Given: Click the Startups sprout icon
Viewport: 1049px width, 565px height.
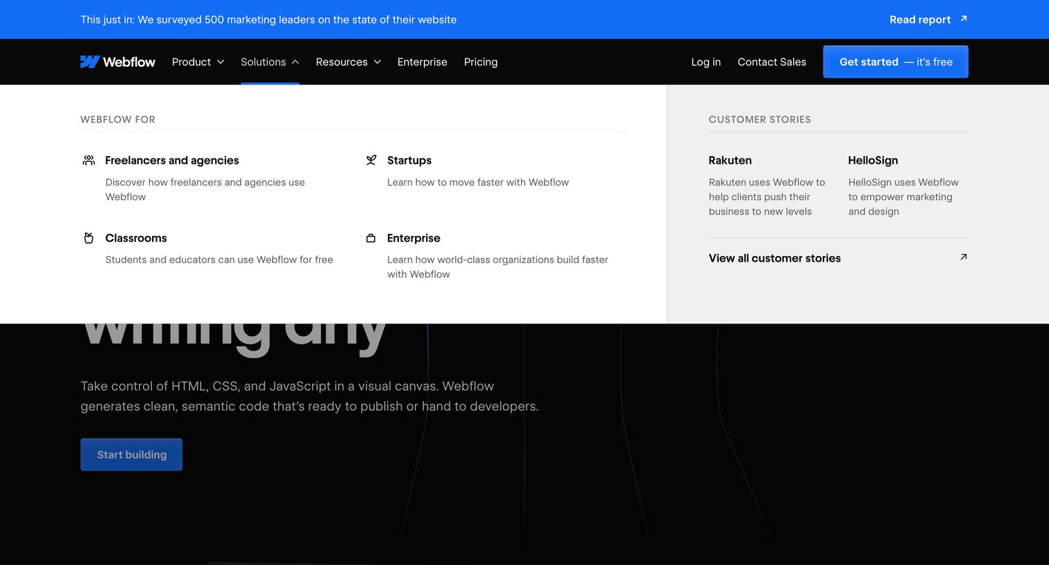Looking at the screenshot, I should 371,160.
